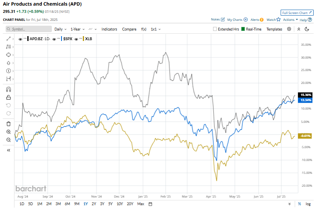The width and height of the screenshot is (314, 210).
Task: Select the 6M time range
Action: tap(67, 204)
